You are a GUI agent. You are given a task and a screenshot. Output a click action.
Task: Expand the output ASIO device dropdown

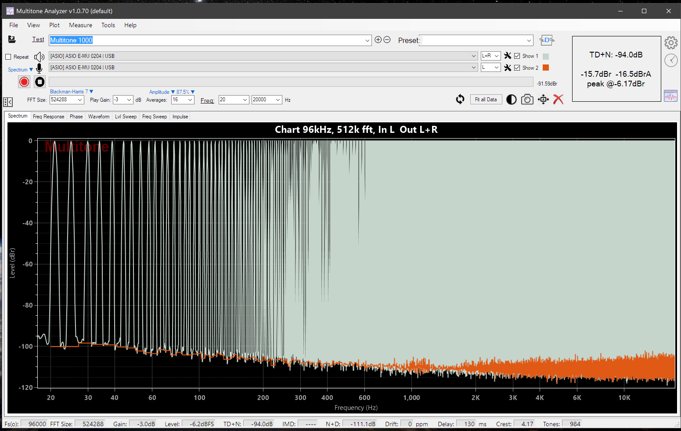click(x=473, y=56)
